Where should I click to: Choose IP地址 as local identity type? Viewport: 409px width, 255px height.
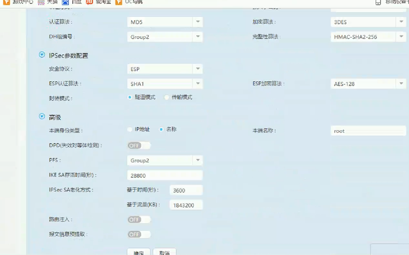coord(130,129)
